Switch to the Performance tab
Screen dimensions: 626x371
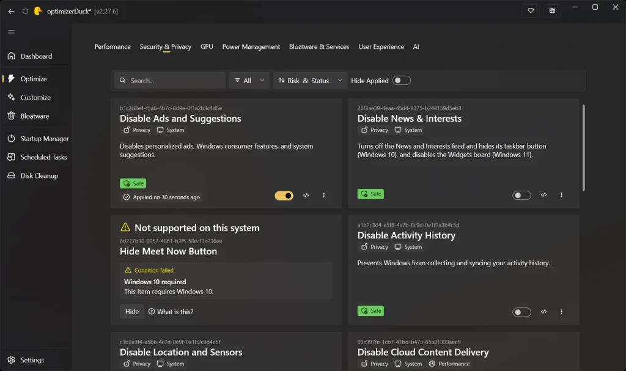tap(112, 46)
